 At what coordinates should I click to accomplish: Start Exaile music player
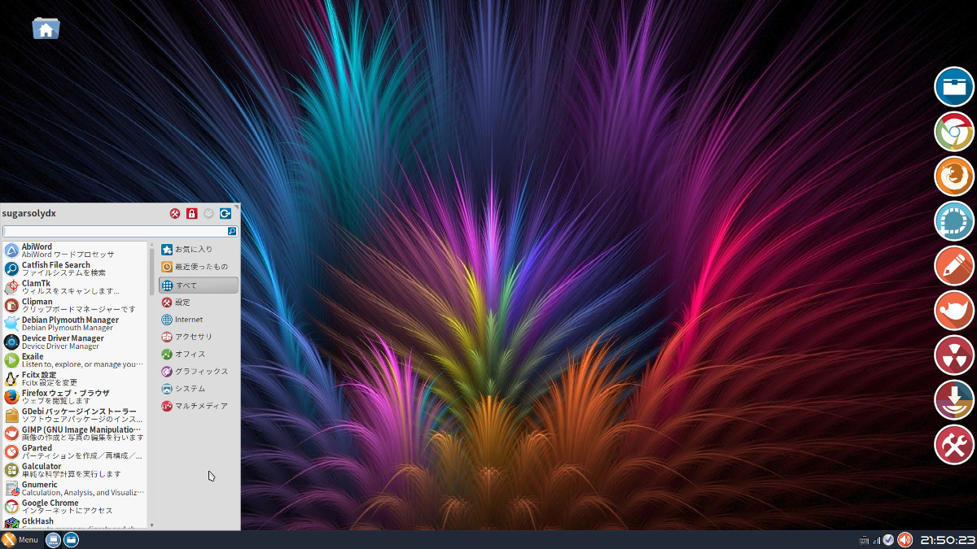coord(74,360)
